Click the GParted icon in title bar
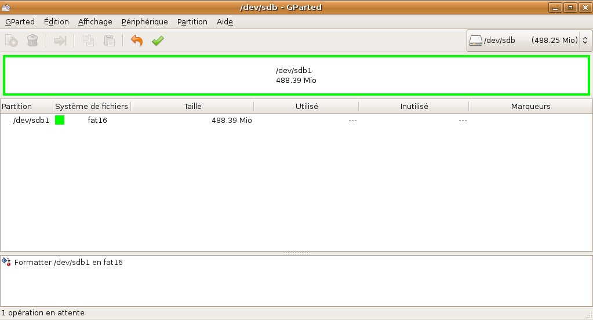This screenshot has height=320, width=593. (x=6, y=7)
